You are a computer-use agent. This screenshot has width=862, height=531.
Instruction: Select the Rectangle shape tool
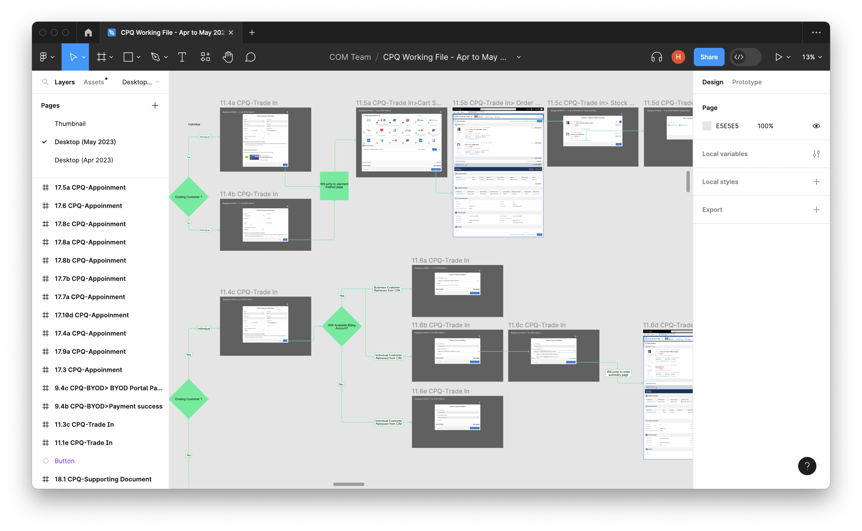(128, 57)
